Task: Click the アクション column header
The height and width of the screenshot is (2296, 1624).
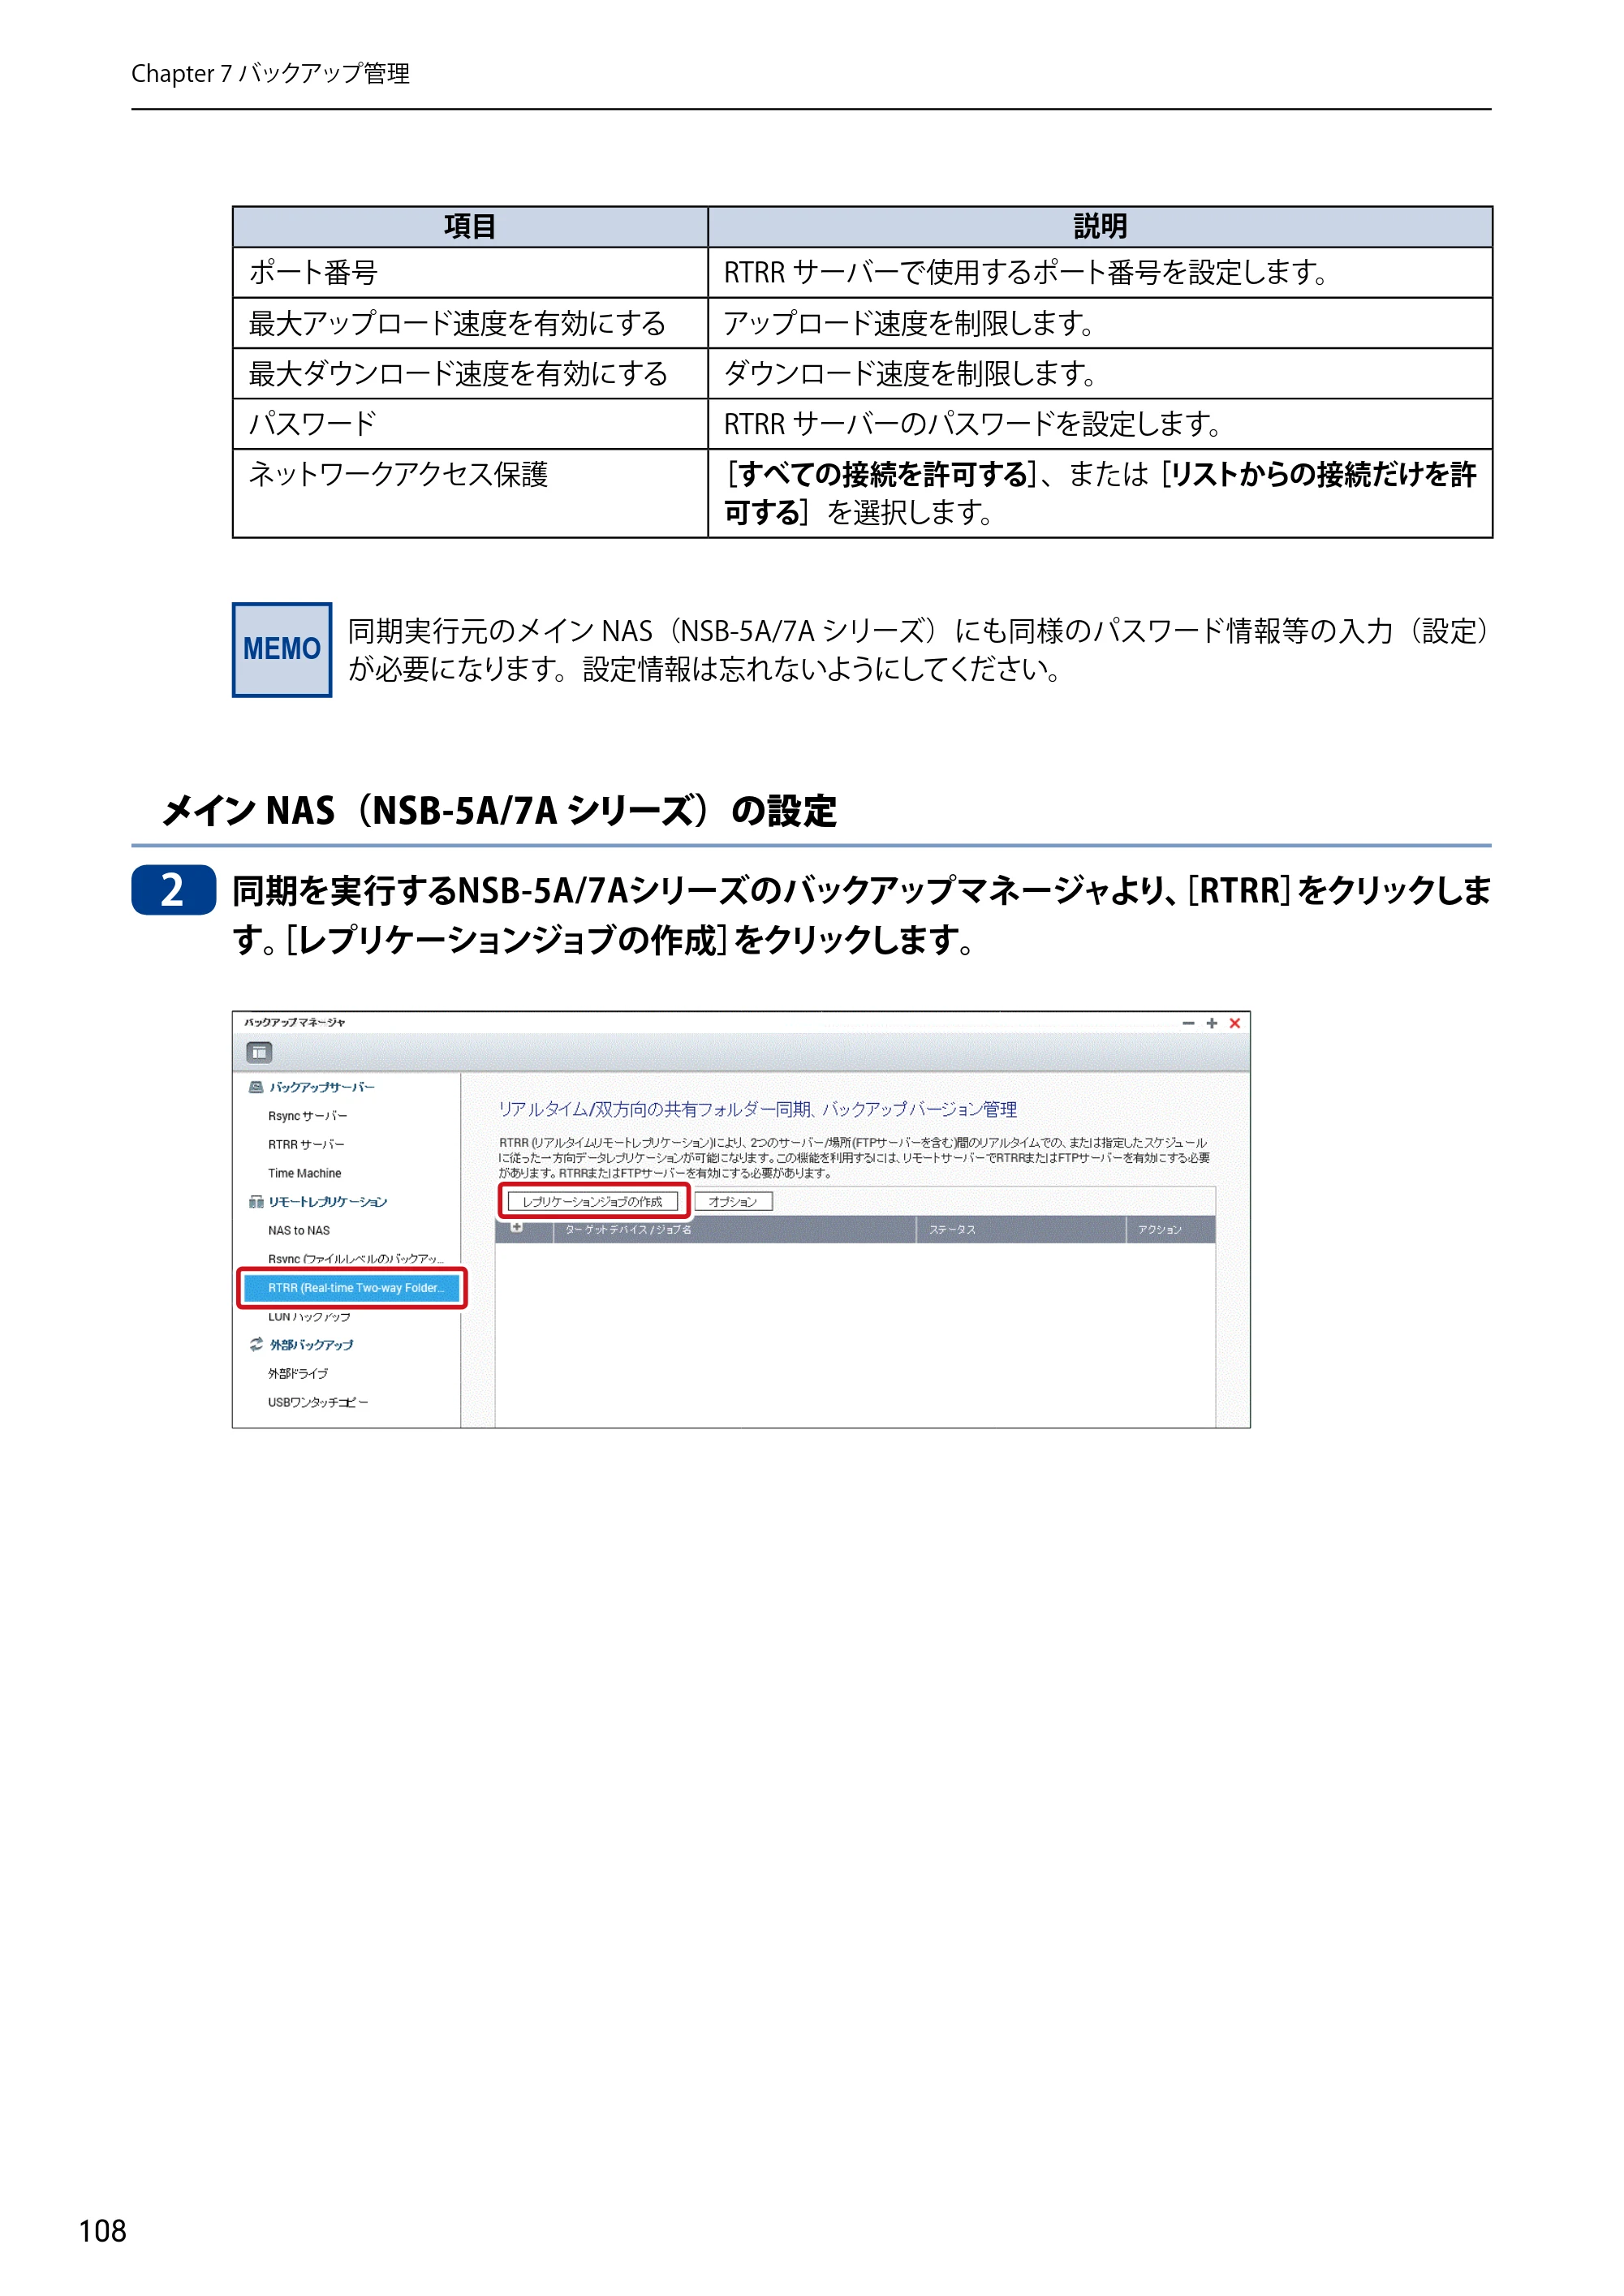Action: coord(1171,1229)
